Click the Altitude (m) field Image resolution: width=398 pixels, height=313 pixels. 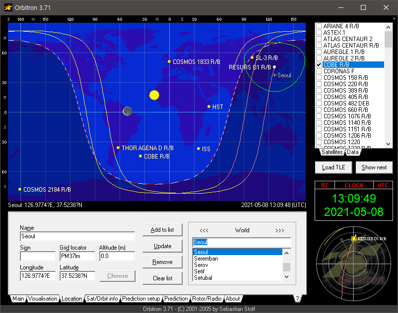point(117,256)
